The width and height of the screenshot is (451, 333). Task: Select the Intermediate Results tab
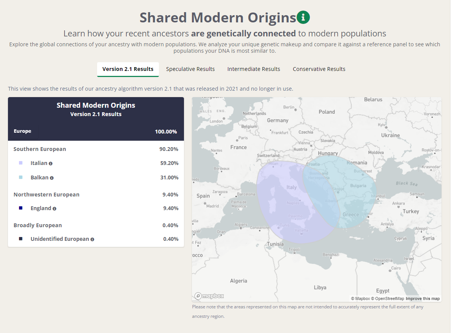(254, 69)
